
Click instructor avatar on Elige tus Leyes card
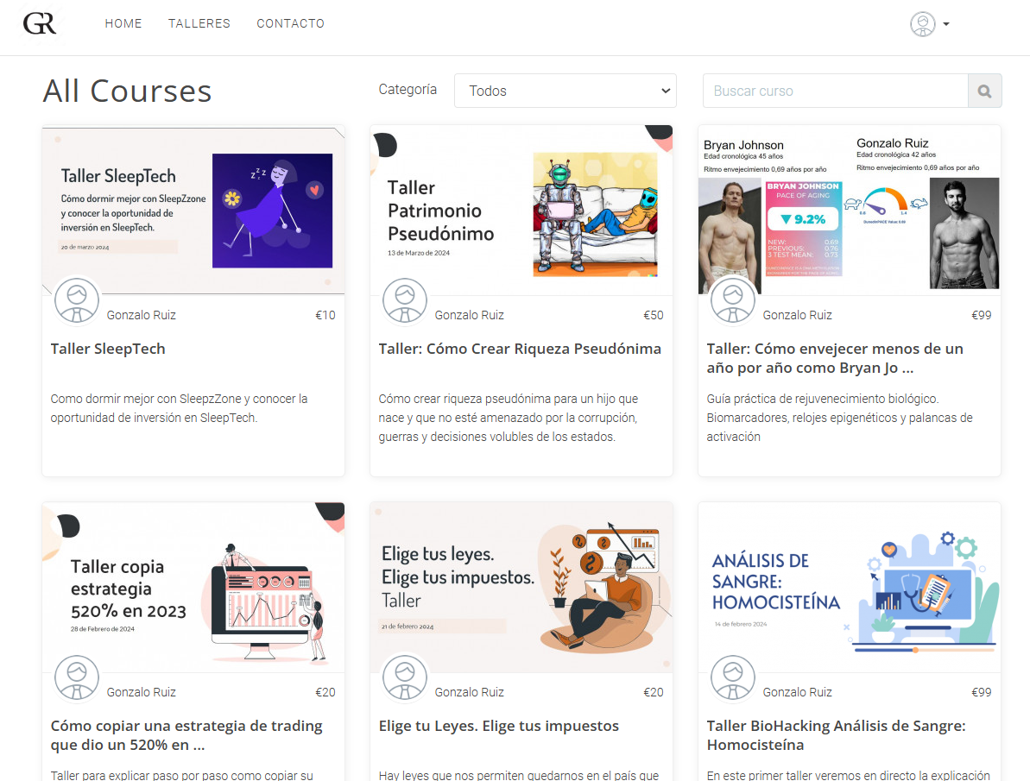coord(405,677)
